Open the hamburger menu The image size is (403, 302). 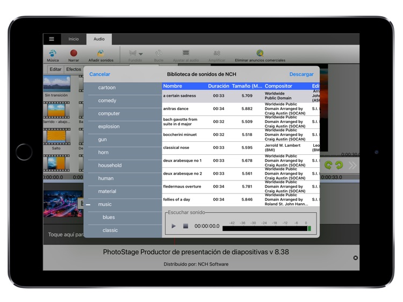(52, 39)
